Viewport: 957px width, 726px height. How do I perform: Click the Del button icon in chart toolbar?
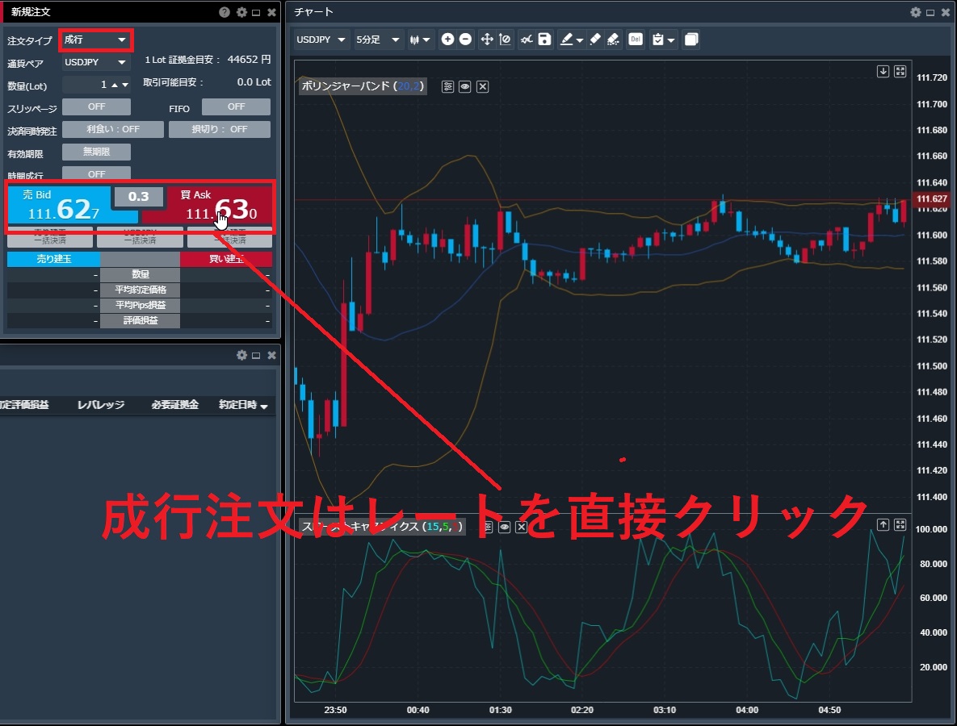tap(635, 40)
